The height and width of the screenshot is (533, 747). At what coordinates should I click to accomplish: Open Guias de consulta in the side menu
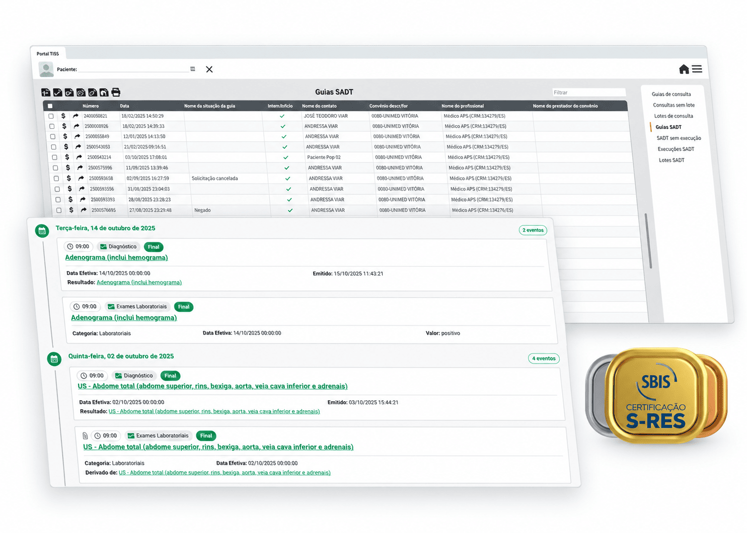coord(671,94)
